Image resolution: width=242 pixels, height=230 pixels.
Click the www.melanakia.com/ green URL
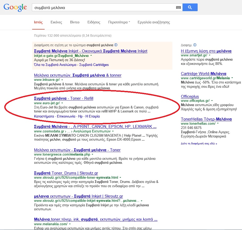[51, 224]
